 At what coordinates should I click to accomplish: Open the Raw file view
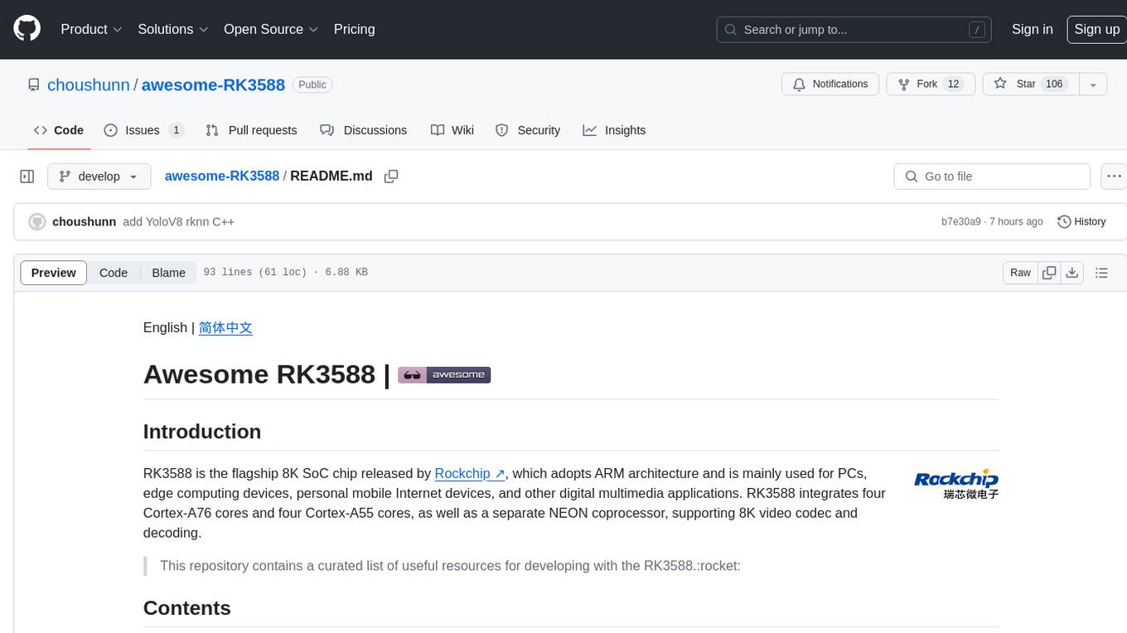[1020, 273]
